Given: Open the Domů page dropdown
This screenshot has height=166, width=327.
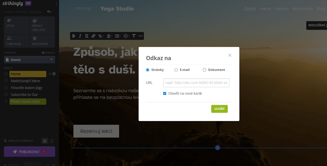Looking at the screenshot, I should point(29,60).
